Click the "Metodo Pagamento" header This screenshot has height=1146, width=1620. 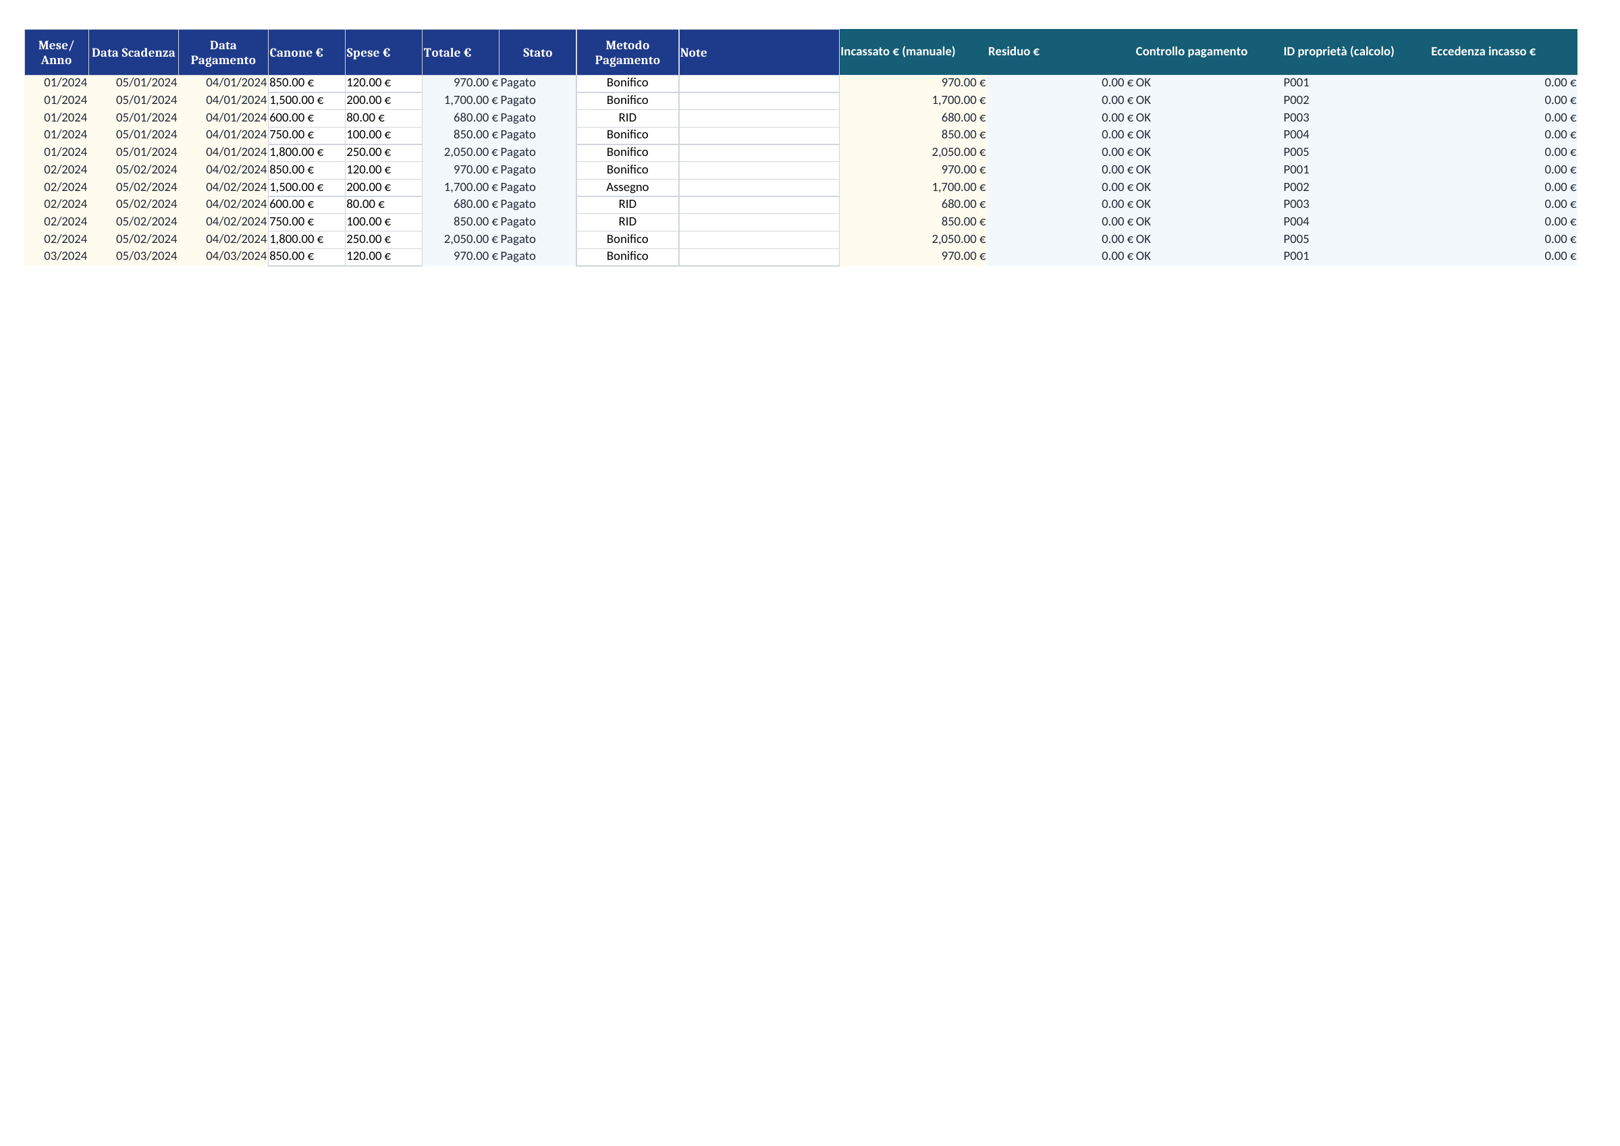tap(627, 52)
